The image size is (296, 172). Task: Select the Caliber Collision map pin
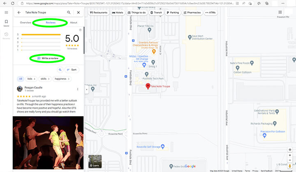238,68
